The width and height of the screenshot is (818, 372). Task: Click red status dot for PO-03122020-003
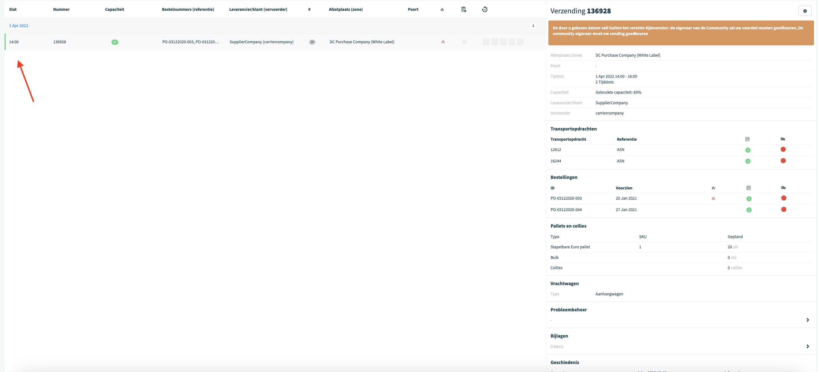coord(784,198)
